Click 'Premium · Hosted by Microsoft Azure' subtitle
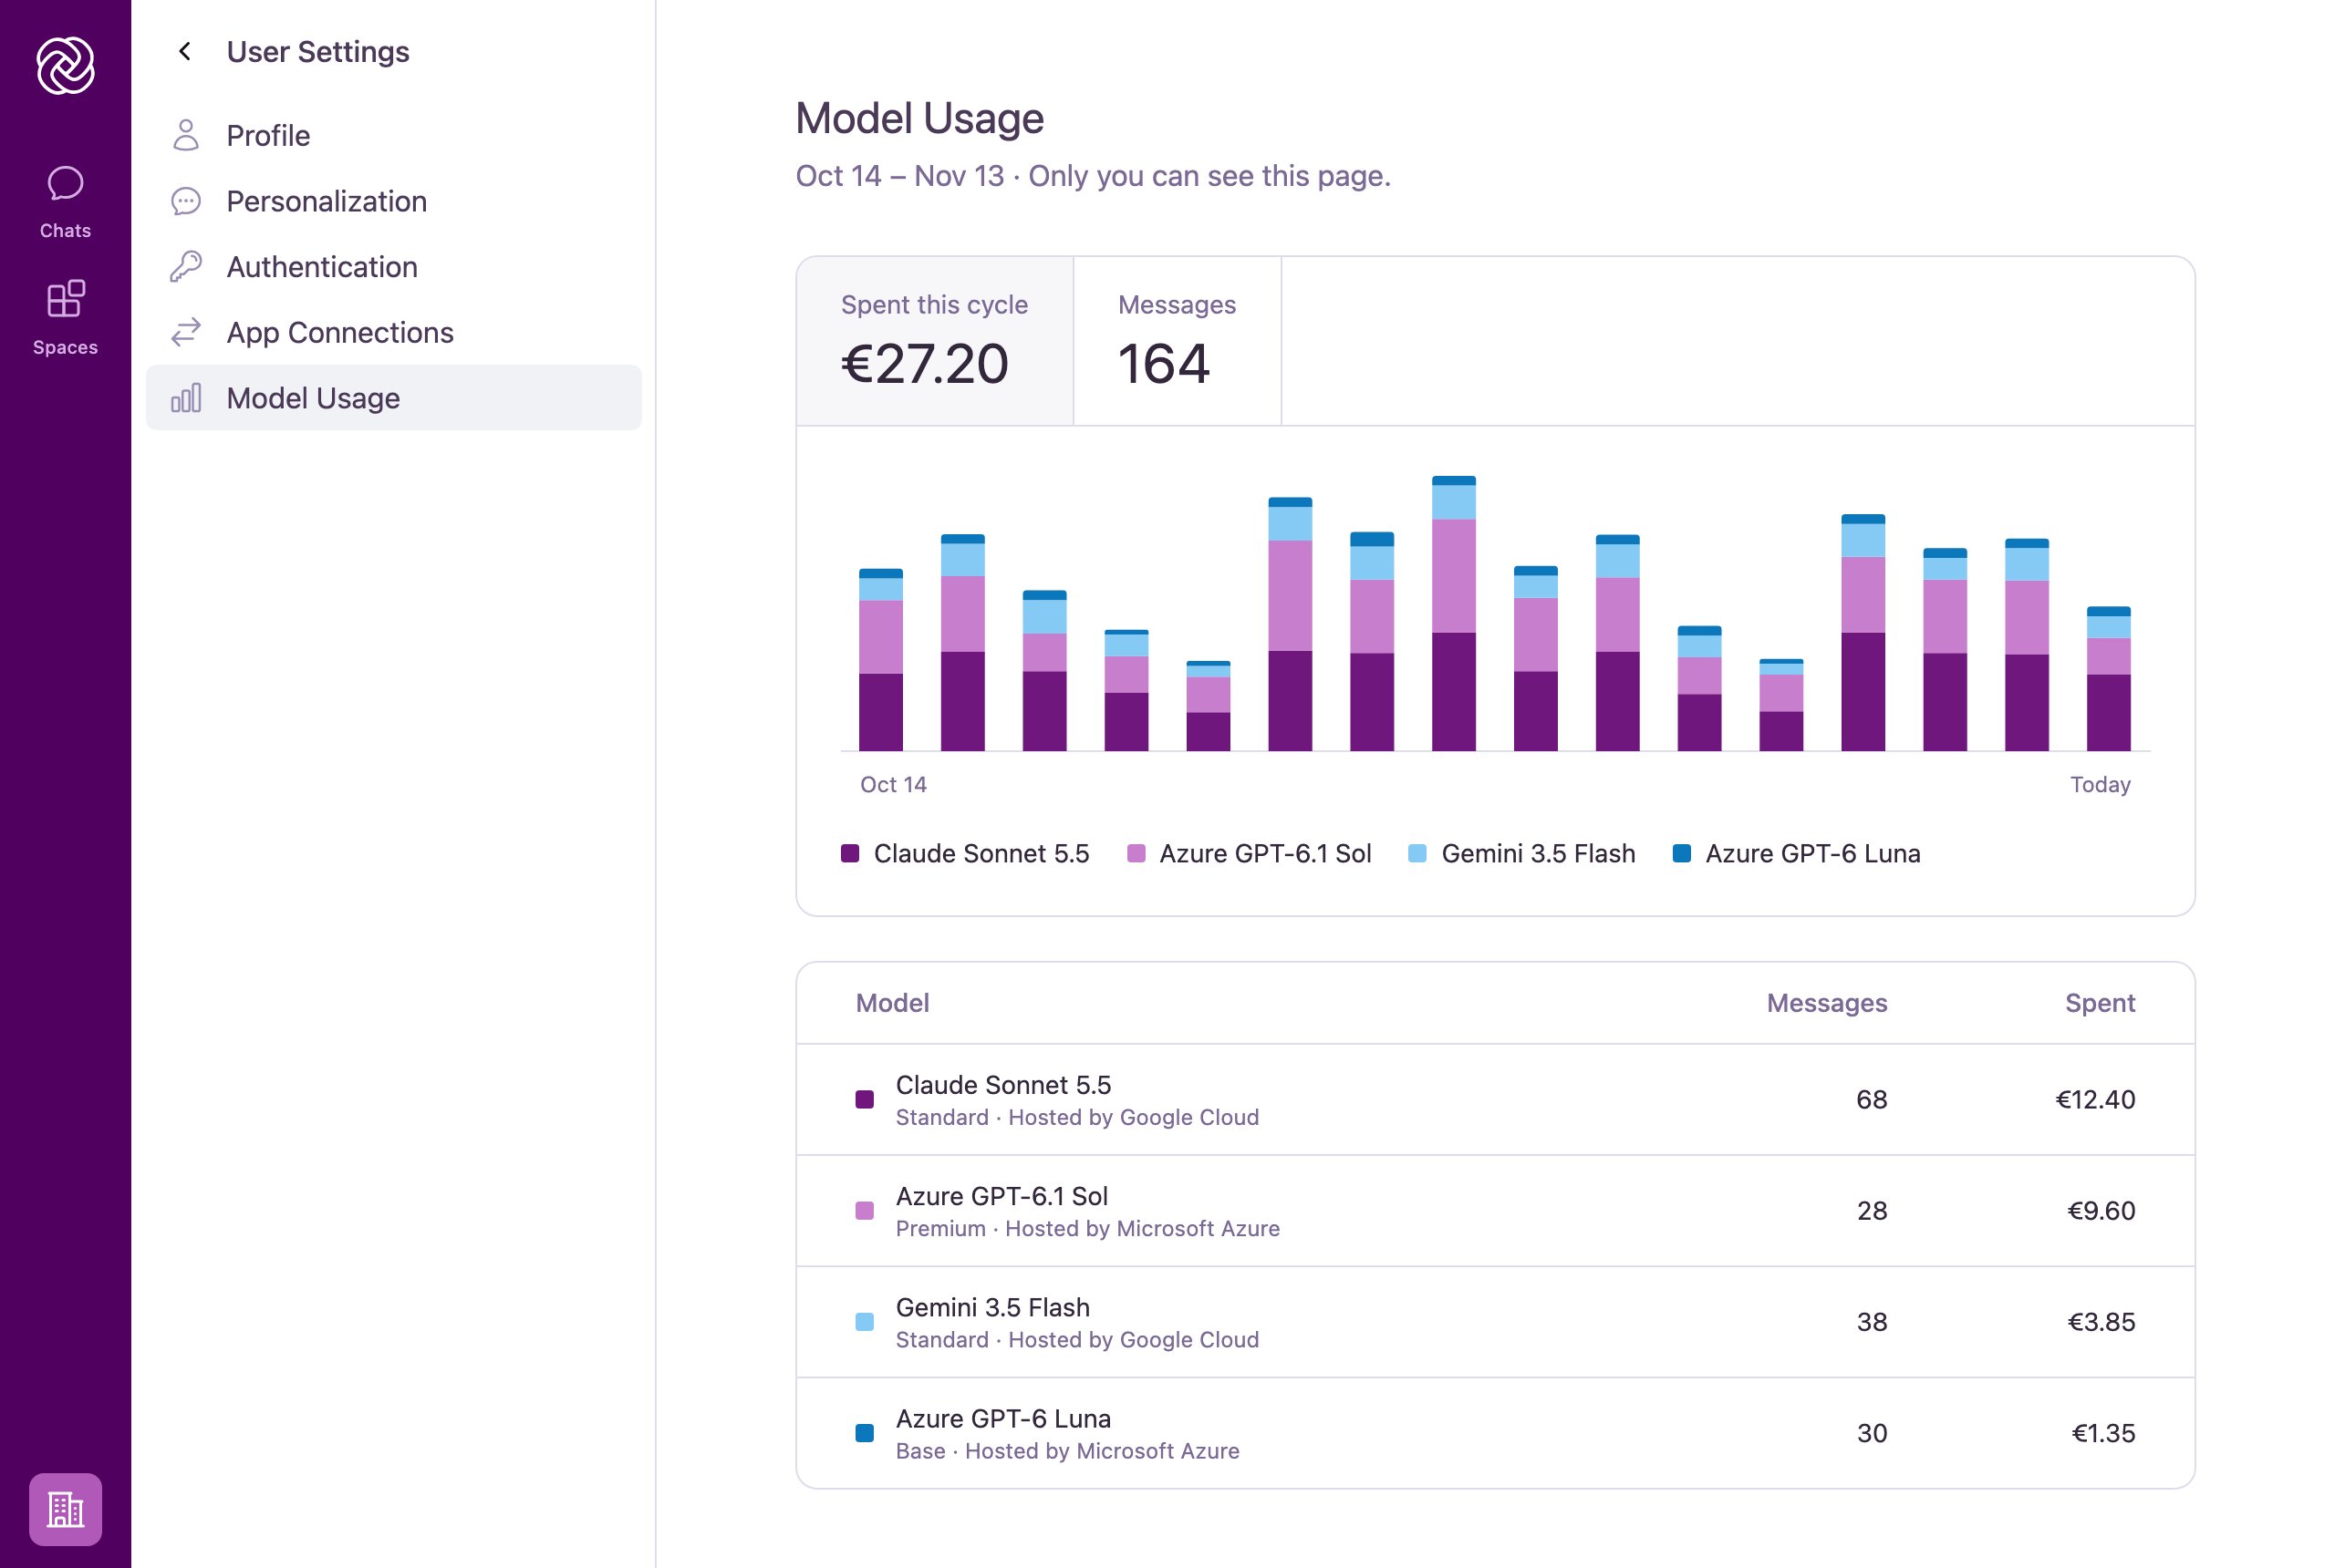The width and height of the screenshot is (2335, 1568). pyautogui.click(x=1087, y=1228)
